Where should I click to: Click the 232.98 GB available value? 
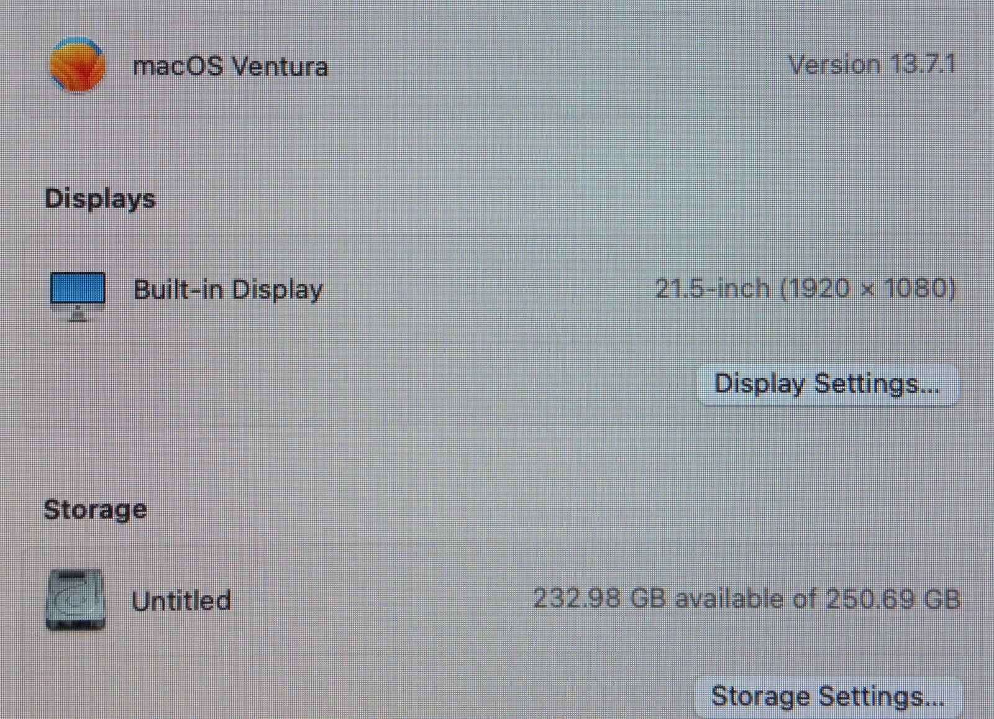click(600, 599)
